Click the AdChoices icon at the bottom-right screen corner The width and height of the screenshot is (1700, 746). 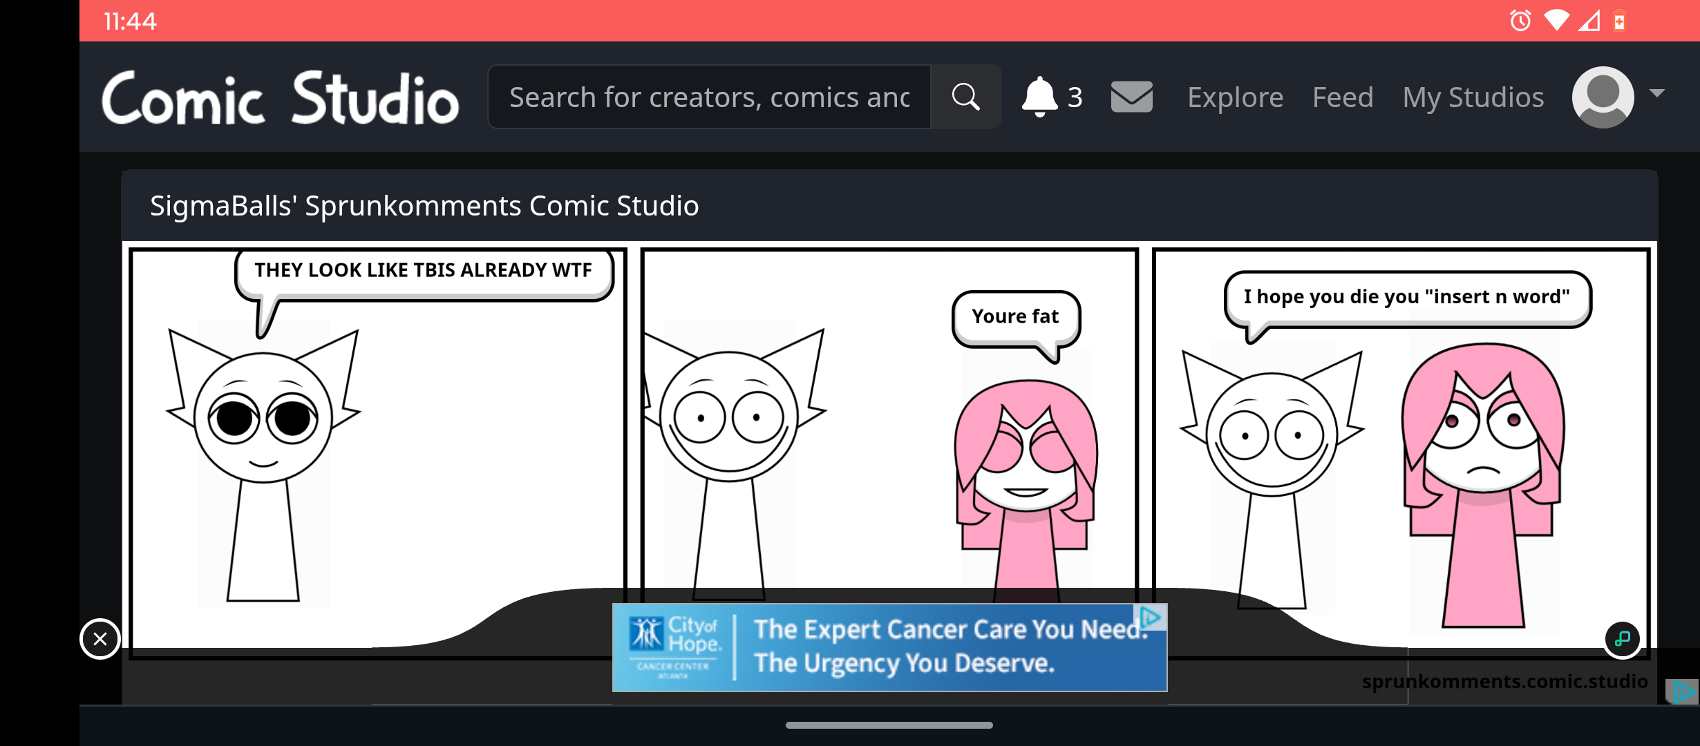pos(1682,691)
